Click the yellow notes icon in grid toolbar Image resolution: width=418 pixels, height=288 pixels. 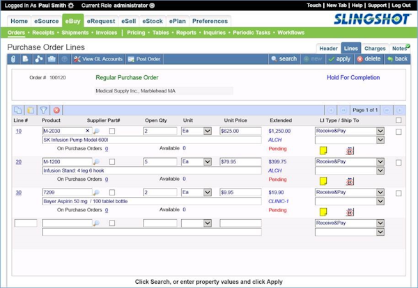(x=31, y=110)
